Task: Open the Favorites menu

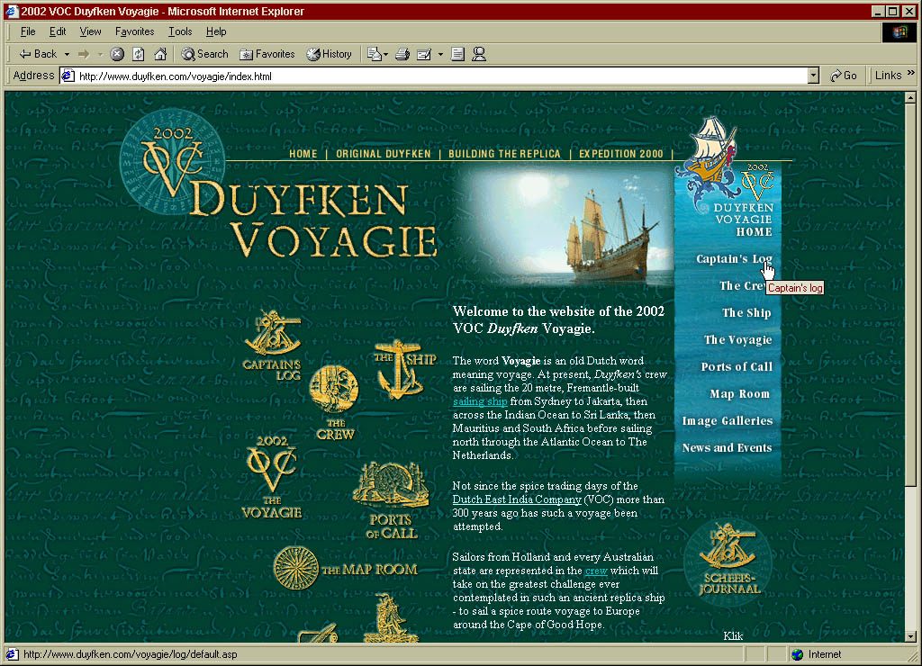Action: [135, 31]
